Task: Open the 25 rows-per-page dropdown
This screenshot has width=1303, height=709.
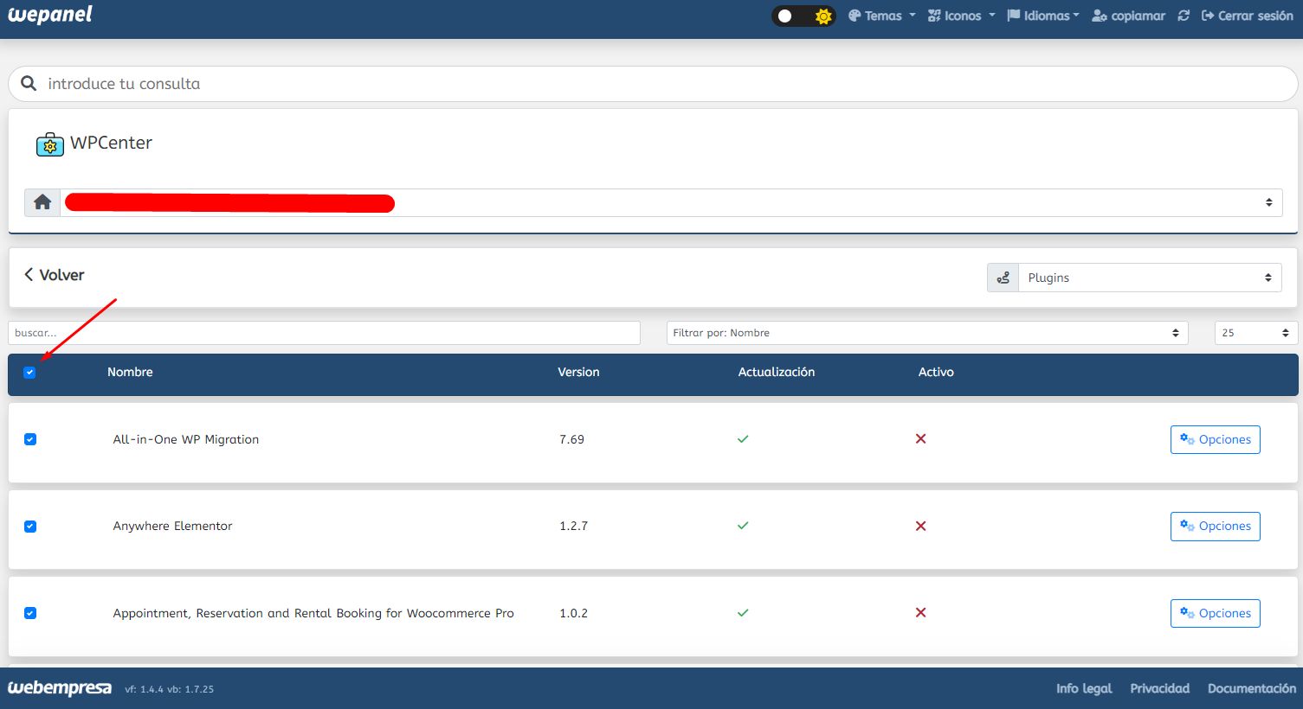Action: 1256,333
